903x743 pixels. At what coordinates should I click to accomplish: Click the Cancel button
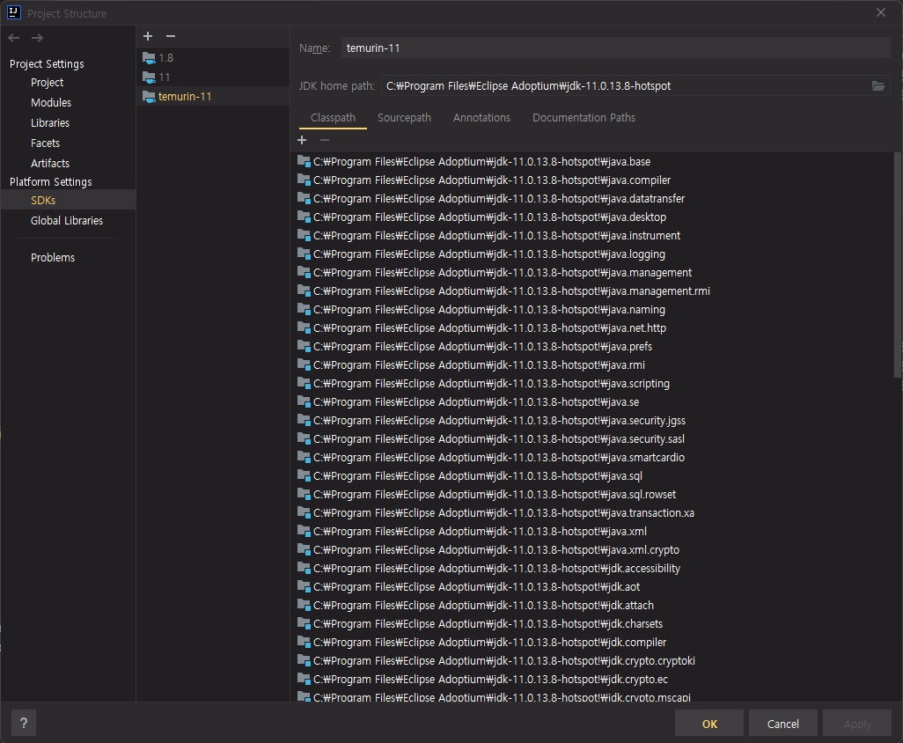point(782,724)
